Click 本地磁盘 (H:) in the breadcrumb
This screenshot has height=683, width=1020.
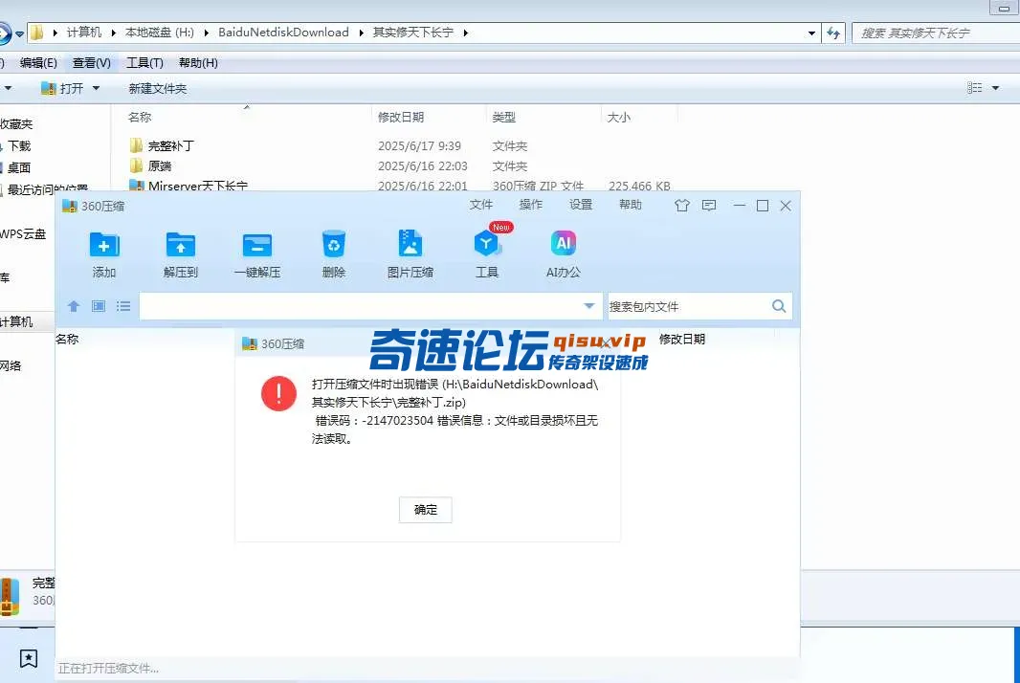click(x=160, y=33)
